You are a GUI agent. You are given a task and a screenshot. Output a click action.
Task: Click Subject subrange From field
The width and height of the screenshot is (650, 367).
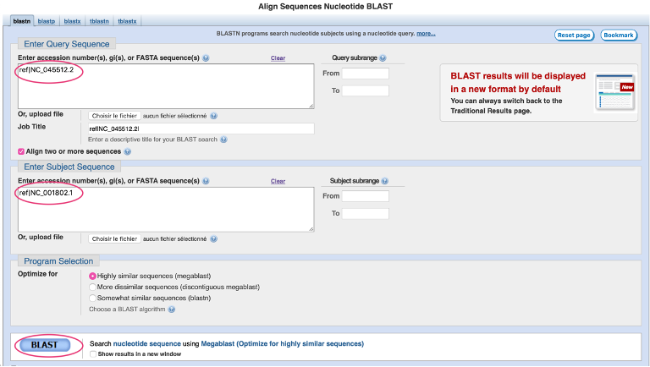(x=366, y=196)
